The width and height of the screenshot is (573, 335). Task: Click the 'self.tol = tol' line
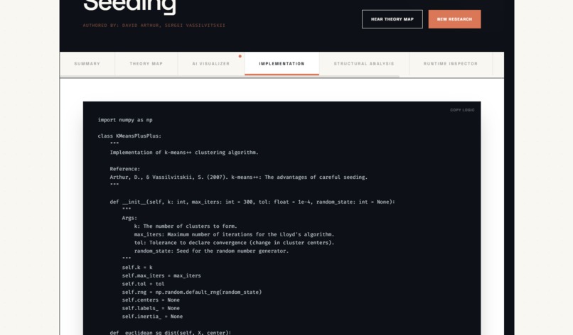(x=144, y=284)
